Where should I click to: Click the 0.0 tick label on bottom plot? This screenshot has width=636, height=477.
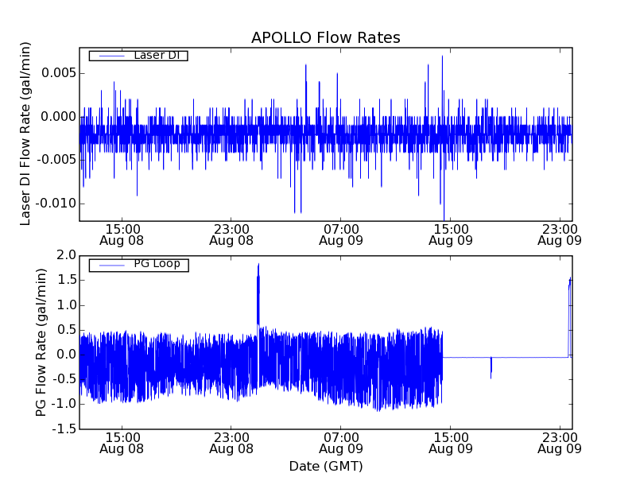pyautogui.click(x=67, y=355)
